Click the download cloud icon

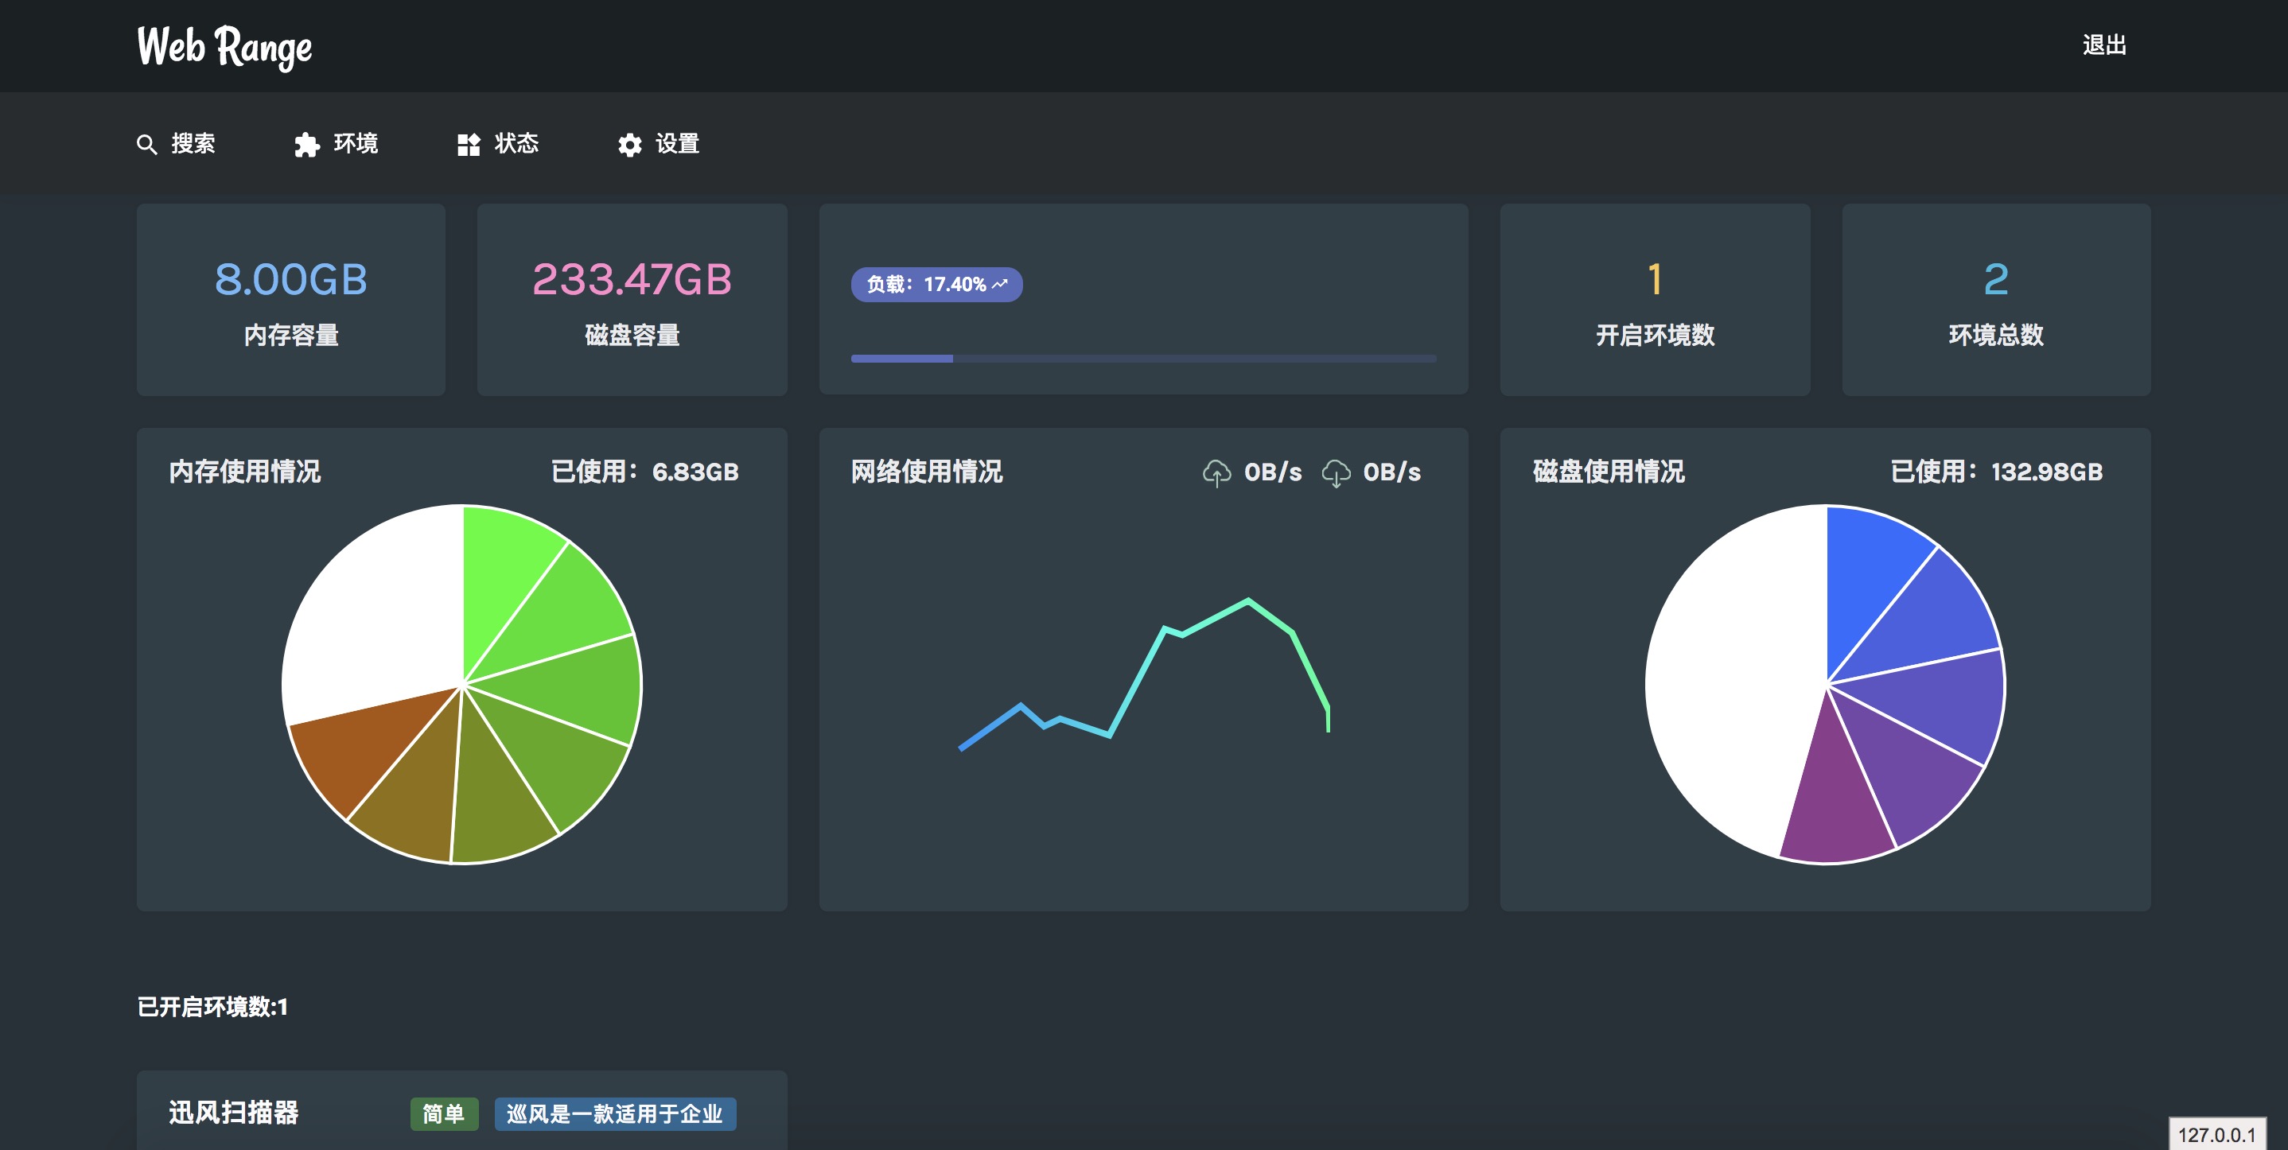point(1335,473)
